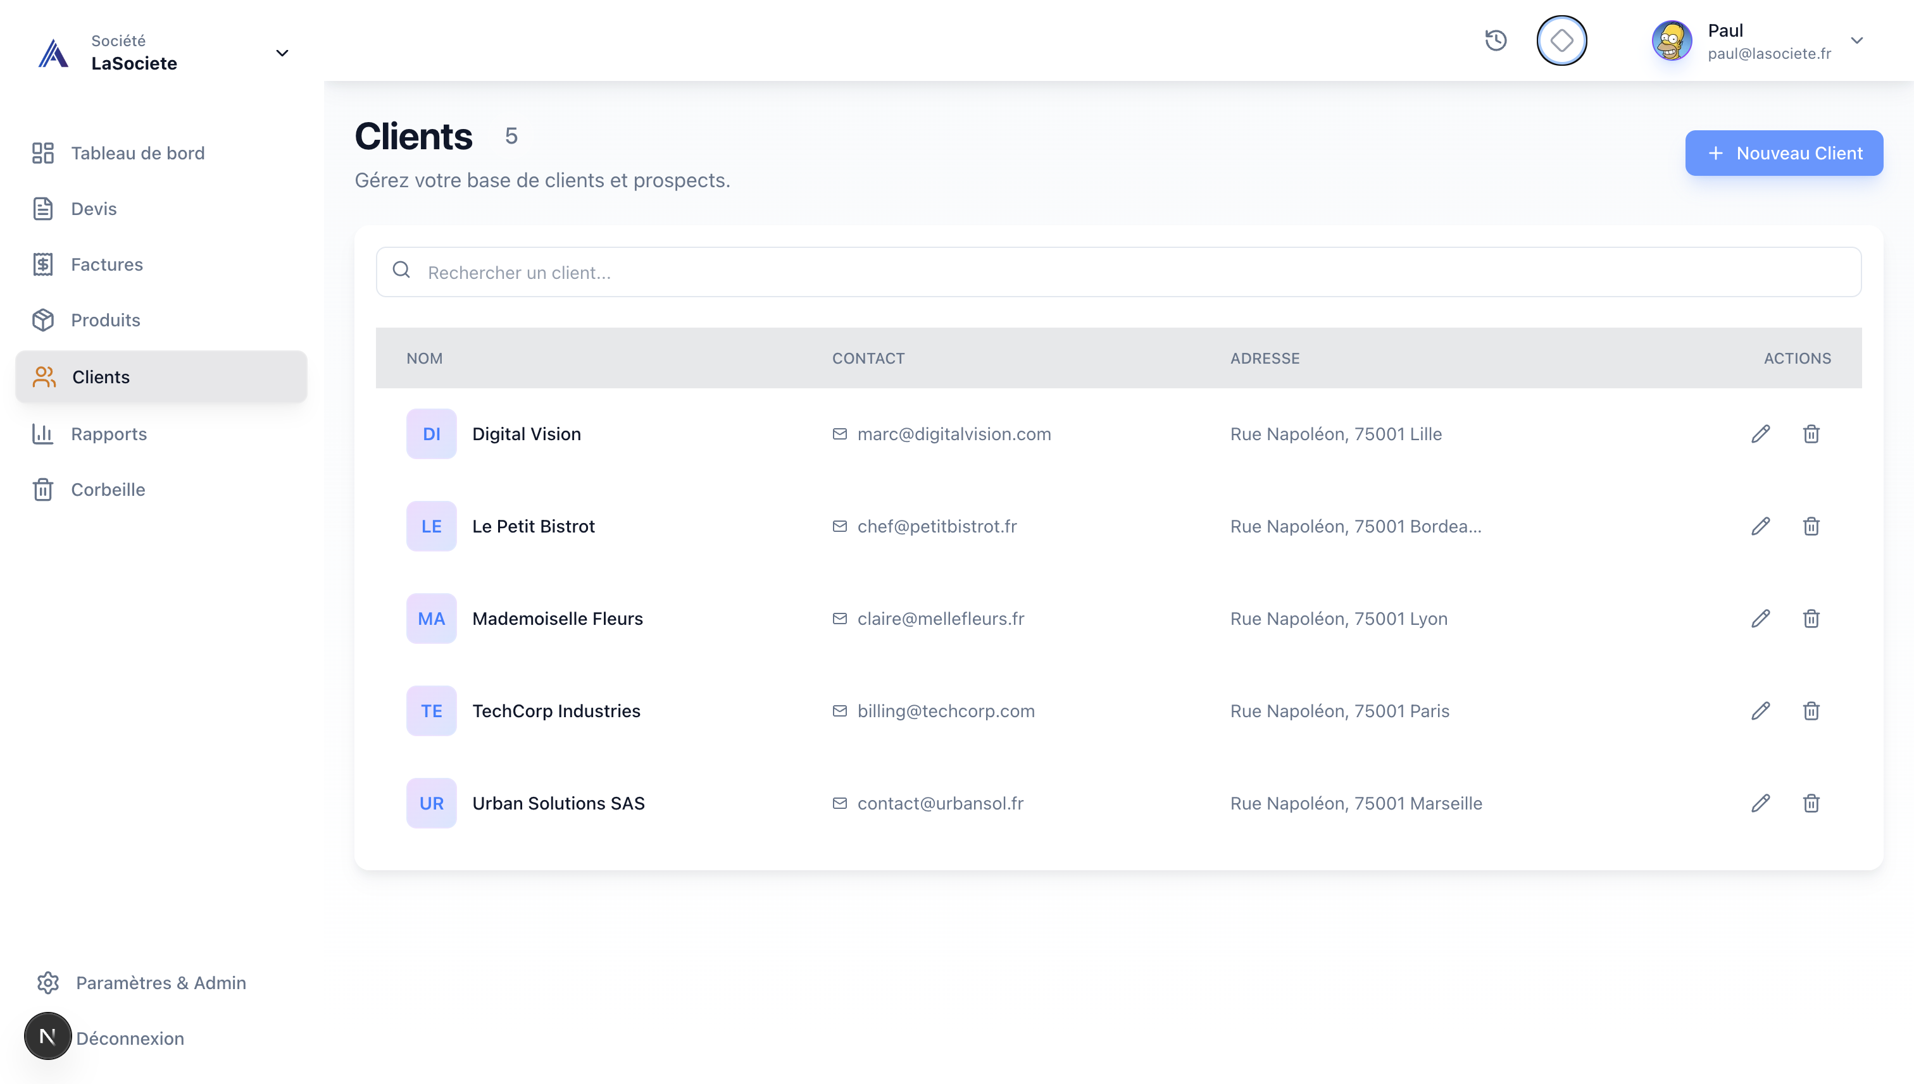
Task: Open Factures via the invoice icon
Action: tap(42, 264)
